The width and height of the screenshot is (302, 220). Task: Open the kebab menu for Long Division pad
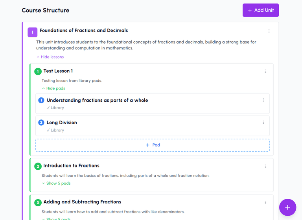(263, 123)
